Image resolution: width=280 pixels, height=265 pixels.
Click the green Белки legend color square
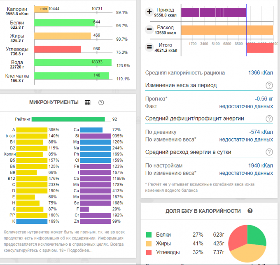149,235
